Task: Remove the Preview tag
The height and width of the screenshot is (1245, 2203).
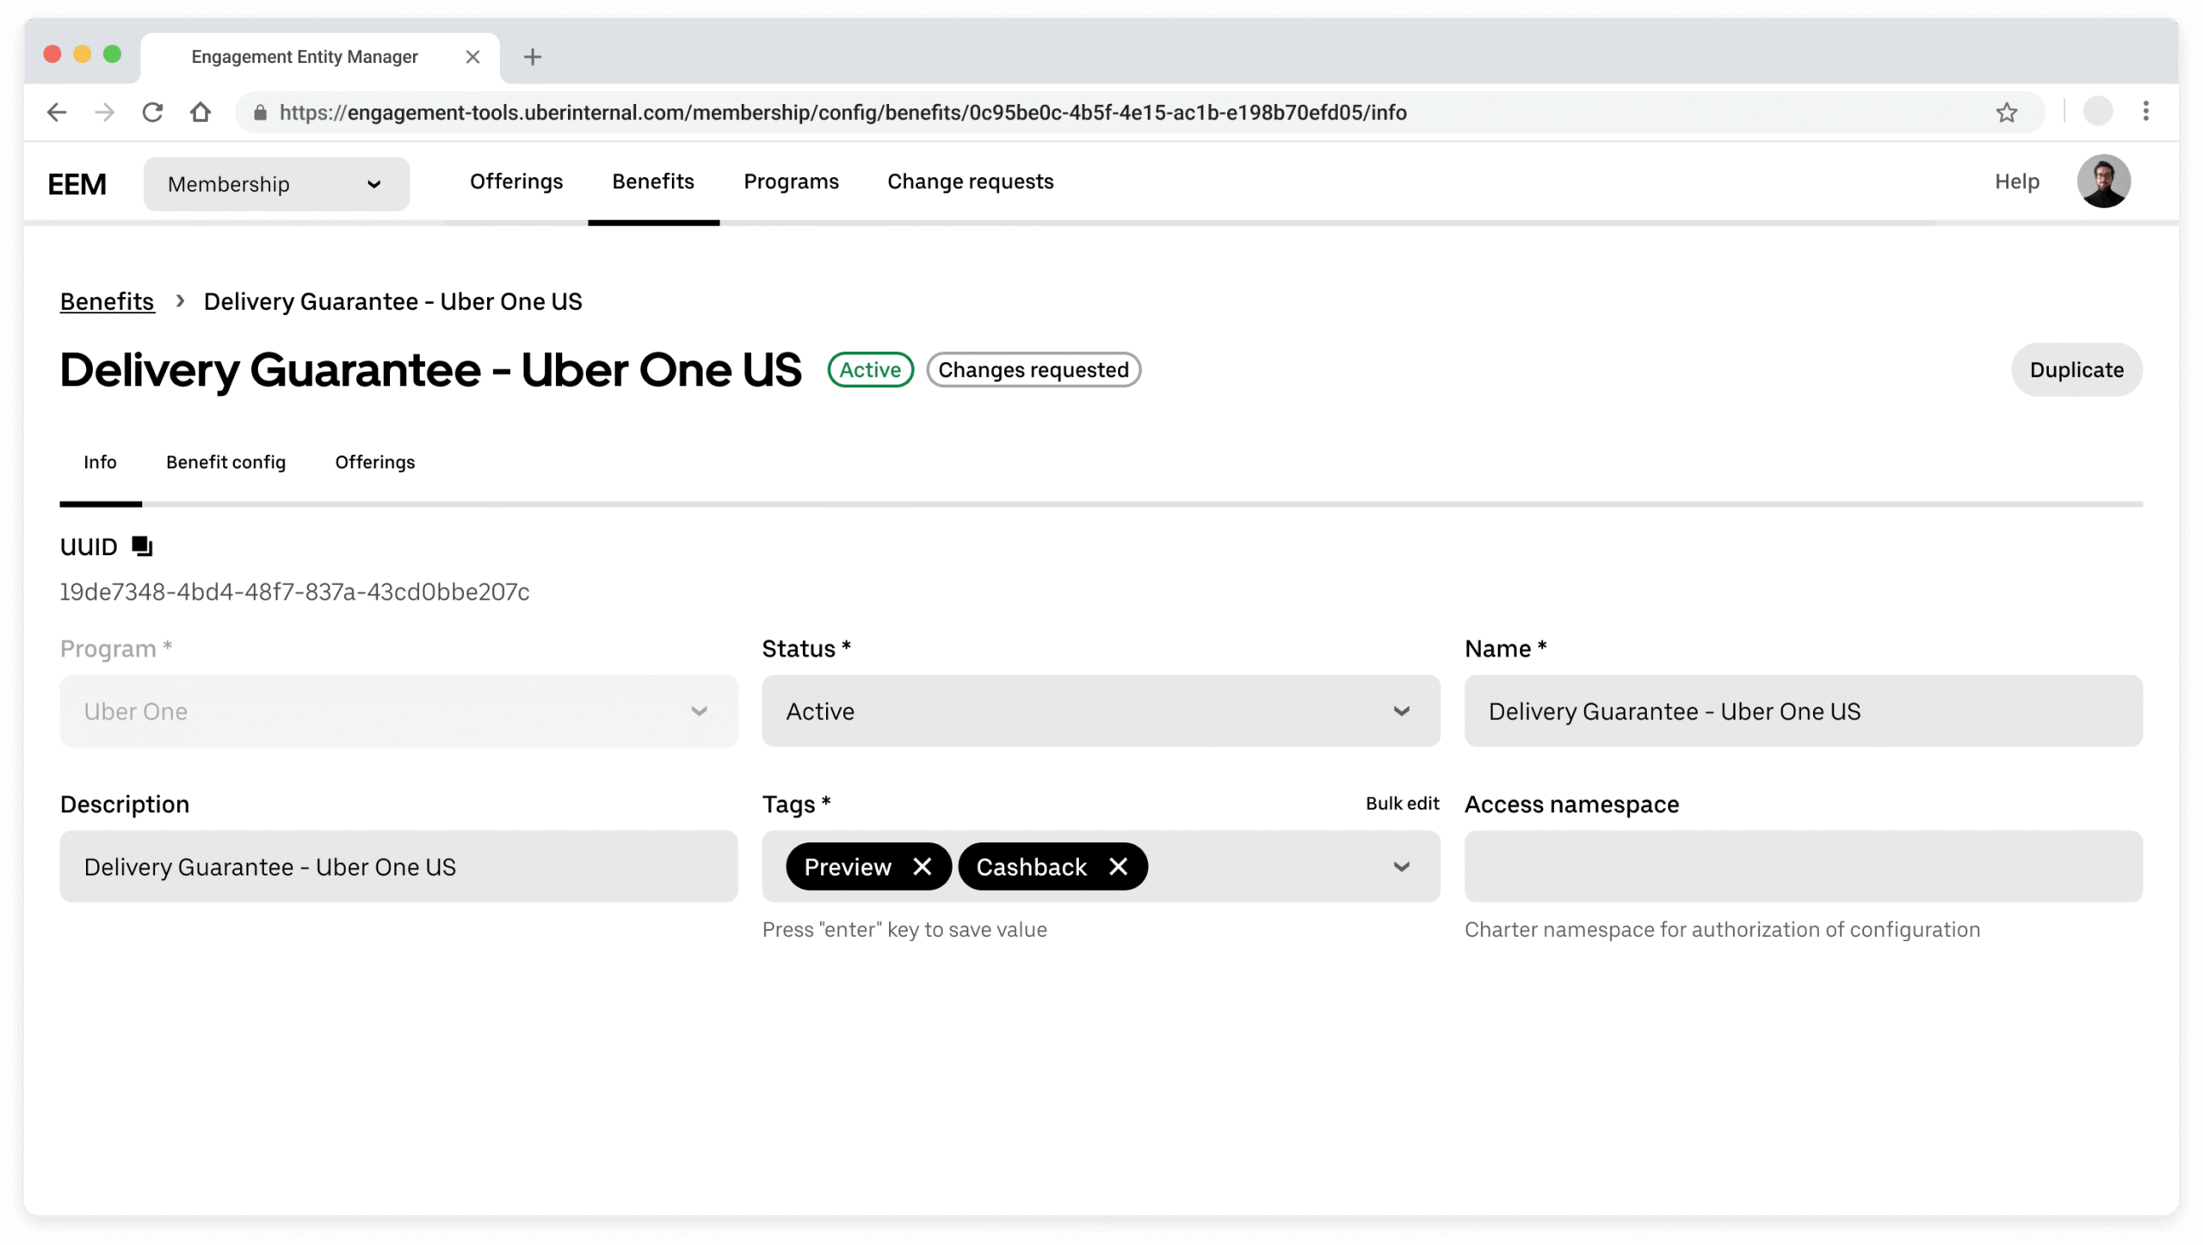Action: (x=922, y=866)
